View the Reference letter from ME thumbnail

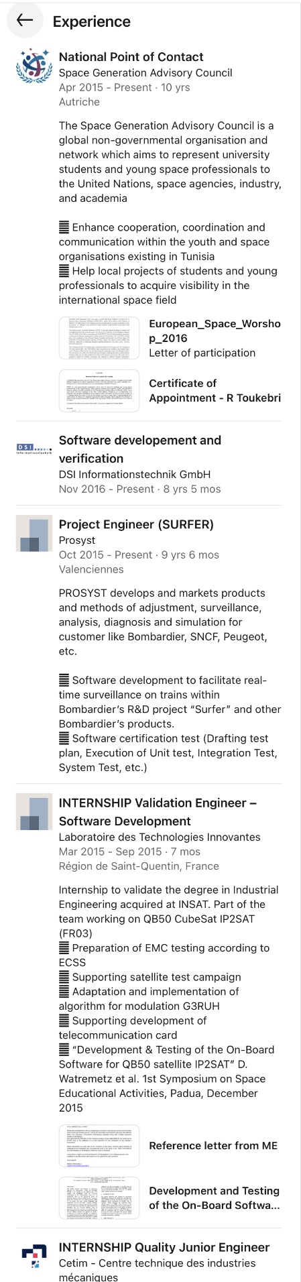point(99,1145)
